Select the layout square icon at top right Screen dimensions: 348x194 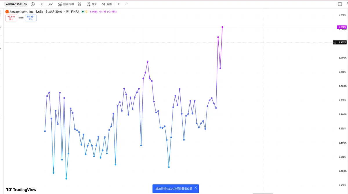(x=340, y=4)
